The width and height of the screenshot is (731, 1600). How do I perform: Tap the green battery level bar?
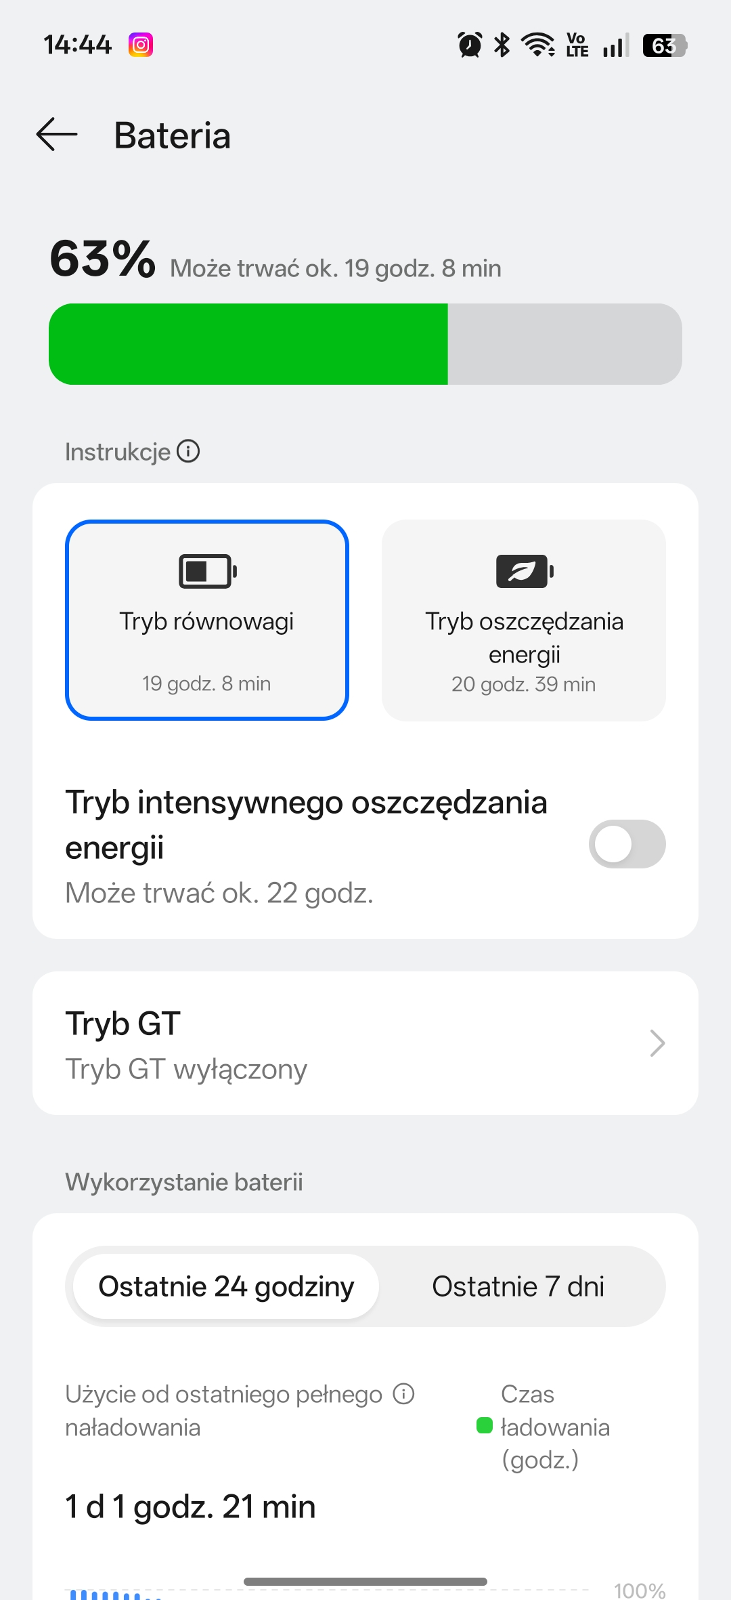click(x=248, y=344)
